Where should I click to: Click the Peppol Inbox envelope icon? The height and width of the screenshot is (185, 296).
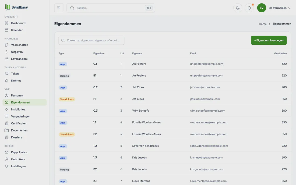click(x=7, y=152)
